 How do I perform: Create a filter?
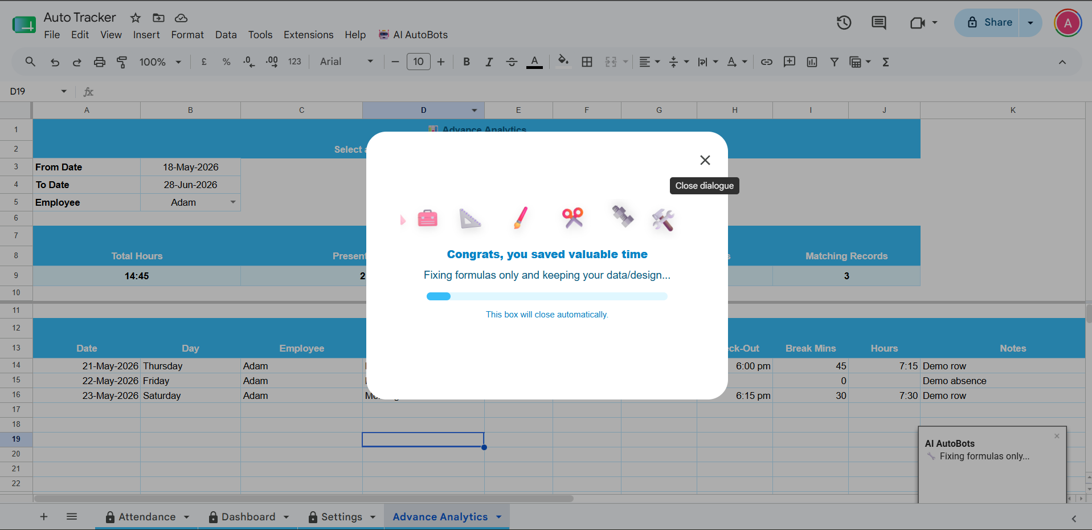tap(834, 62)
